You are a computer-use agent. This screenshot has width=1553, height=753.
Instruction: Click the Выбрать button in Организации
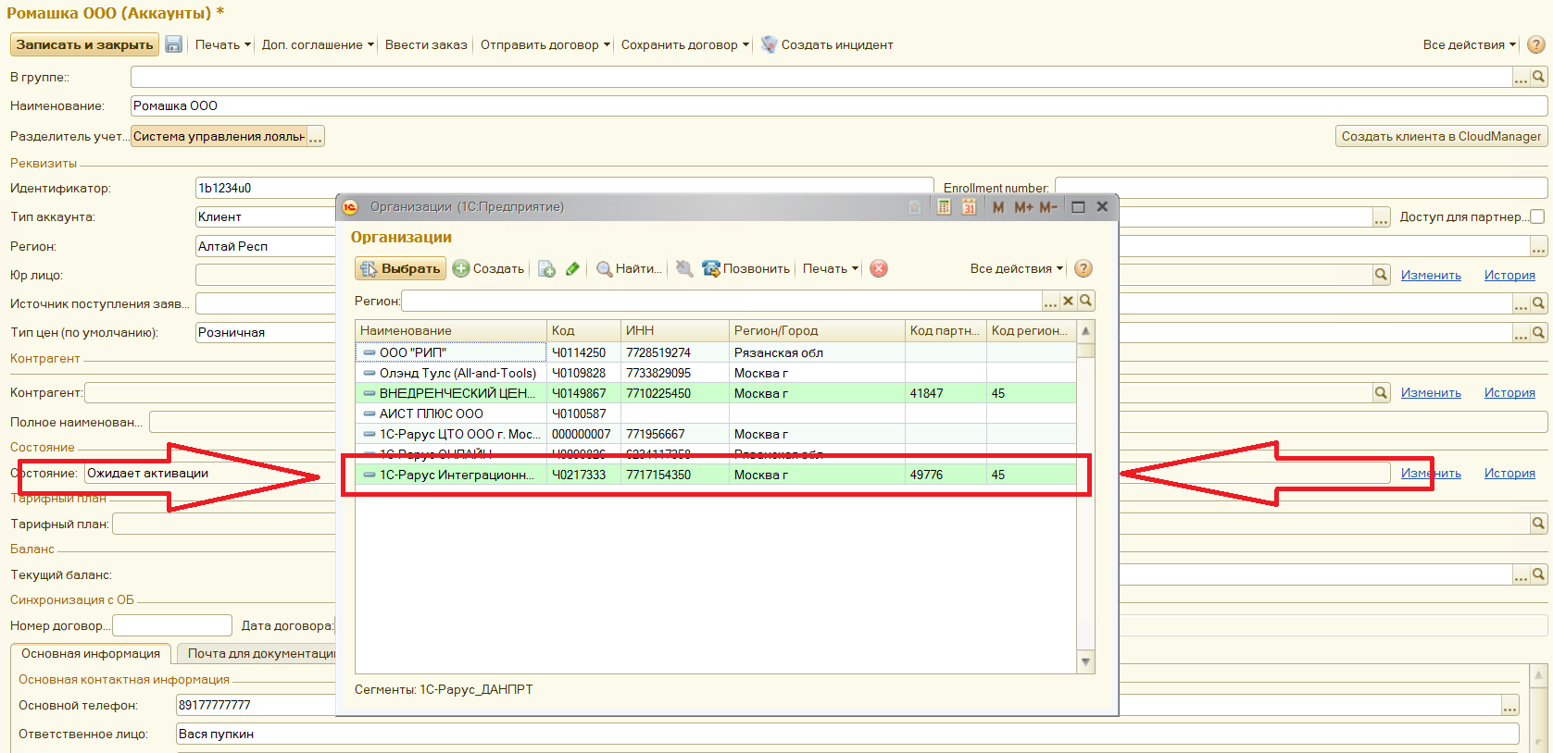[x=400, y=268]
